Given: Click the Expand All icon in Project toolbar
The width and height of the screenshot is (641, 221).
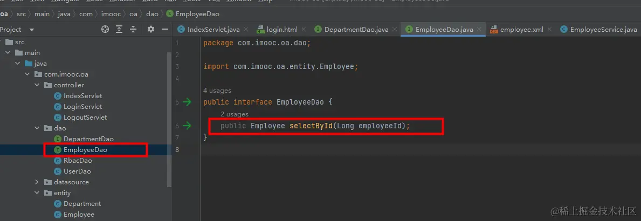Looking at the screenshot, I should (x=119, y=30).
